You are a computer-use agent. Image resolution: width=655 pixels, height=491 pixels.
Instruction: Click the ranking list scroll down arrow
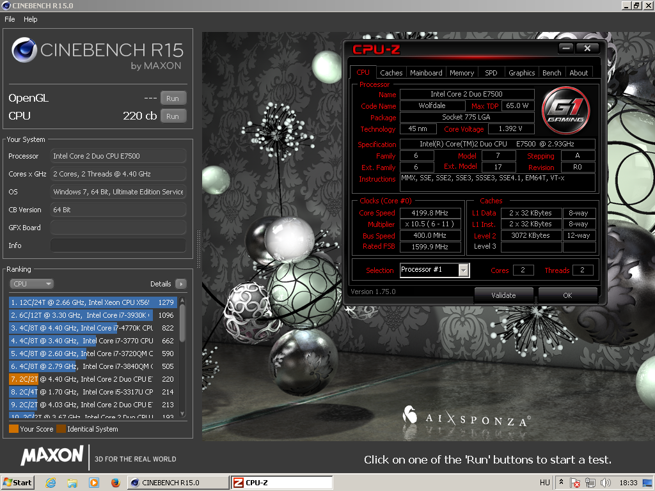(182, 414)
